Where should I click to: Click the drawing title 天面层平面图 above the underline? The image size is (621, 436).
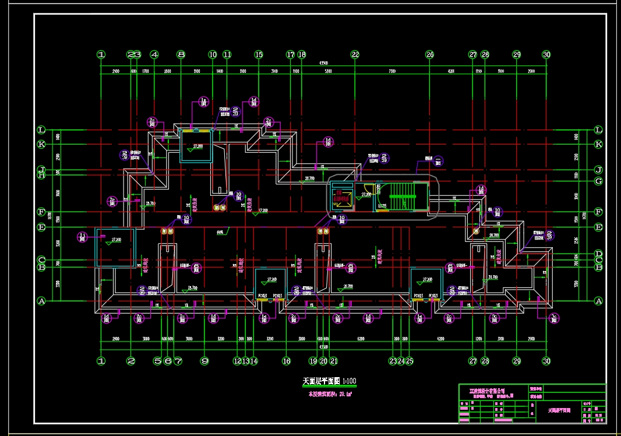point(321,381)
